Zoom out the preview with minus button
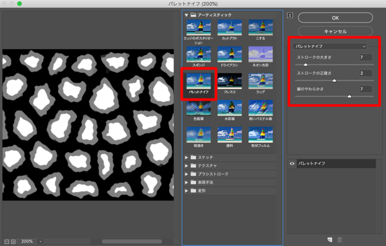Viewport: 386px width, 246px height. (x=7, y=241)
